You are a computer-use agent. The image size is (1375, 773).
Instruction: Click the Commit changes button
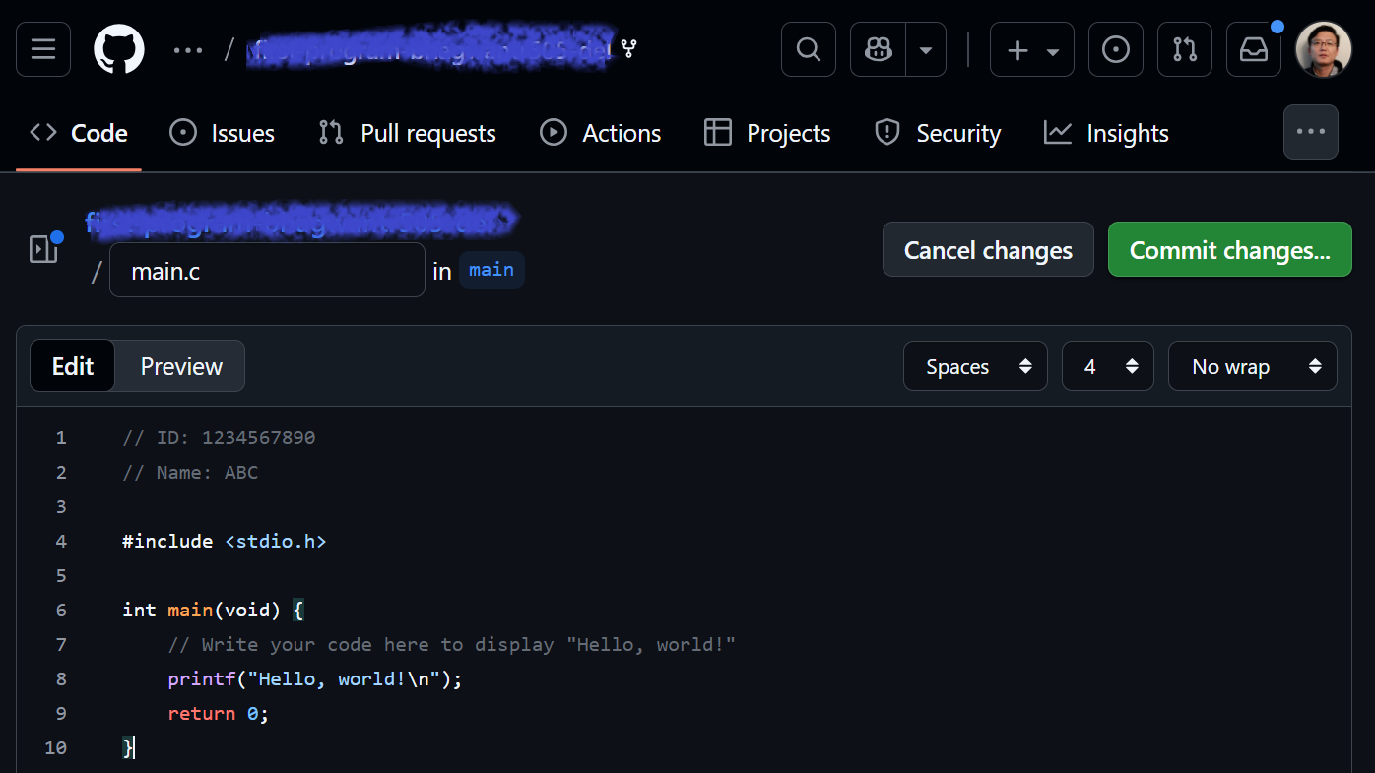1229,250
